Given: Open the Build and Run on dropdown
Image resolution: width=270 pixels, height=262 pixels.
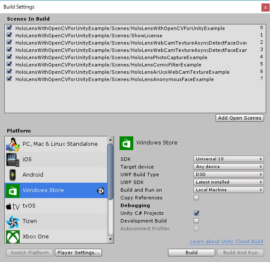Looking at the screenshot, I should (228, 190).
